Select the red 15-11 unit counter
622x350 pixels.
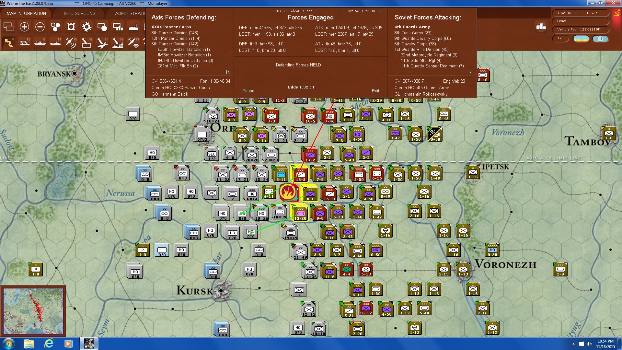click(x=329, y=193)
